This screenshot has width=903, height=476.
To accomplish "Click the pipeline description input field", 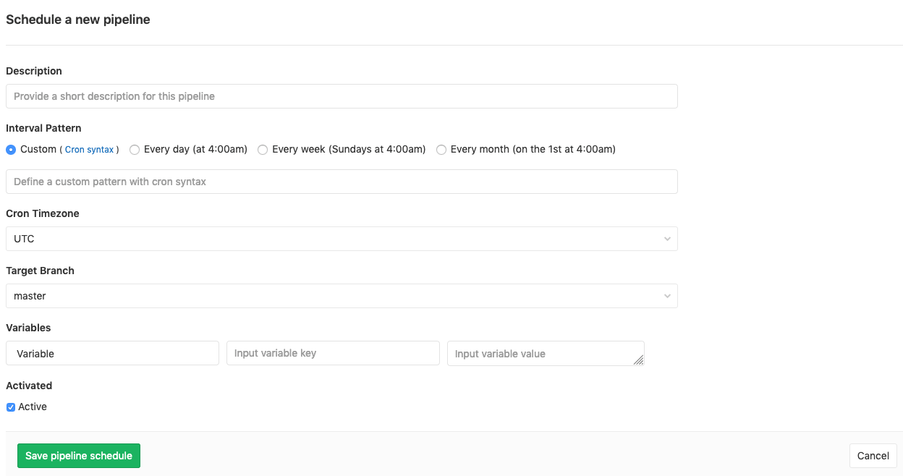I will pyautogui.click(x=340, y=95).
